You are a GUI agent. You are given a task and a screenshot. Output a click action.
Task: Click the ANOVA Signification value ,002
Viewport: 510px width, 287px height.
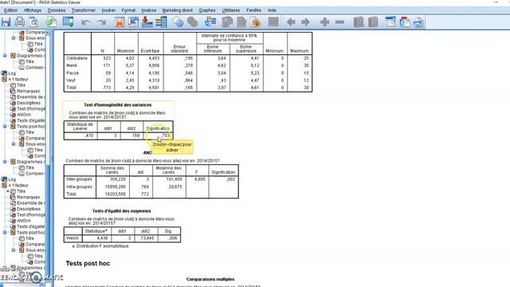231,179
